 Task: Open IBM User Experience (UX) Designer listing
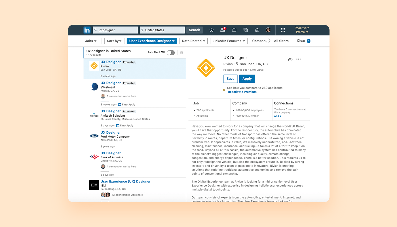pyautogui.click(x=126, y=182)
